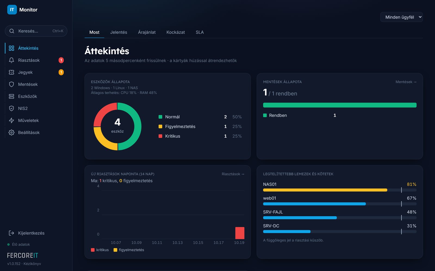
Task: Click the FERCOREIT logo
Action: (x=23, y=256)
